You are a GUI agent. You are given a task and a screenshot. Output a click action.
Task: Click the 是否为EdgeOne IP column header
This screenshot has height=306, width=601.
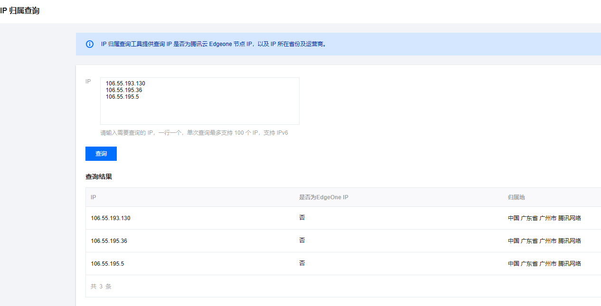[x=324, y=197]
